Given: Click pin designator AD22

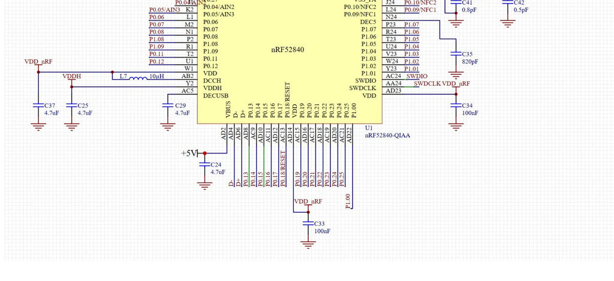Looking at the screenshot, I should [x=350, y=134].
